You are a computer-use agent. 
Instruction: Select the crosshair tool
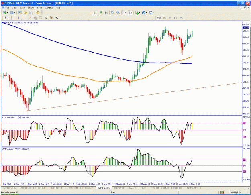[12, 18]
